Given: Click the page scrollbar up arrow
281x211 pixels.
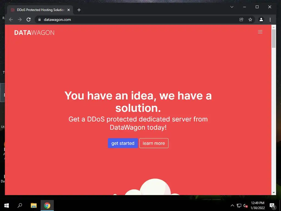Looking at the screenshot, I should click(x=274, y=27).
